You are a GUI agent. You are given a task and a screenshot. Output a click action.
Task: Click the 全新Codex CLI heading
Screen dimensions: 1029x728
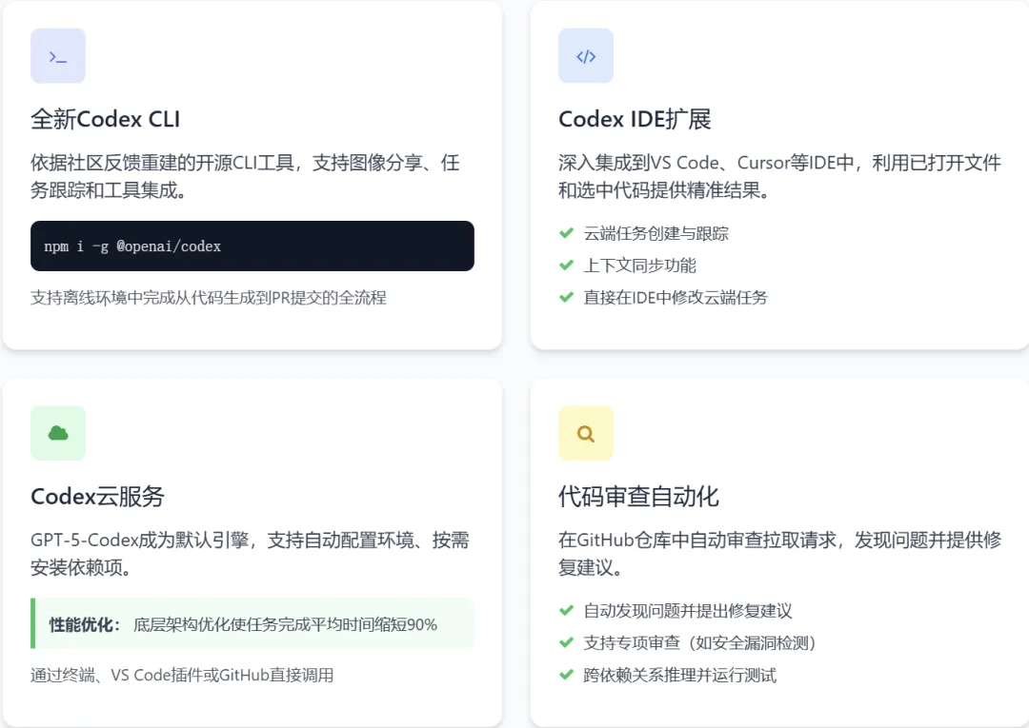pos(105,119)
